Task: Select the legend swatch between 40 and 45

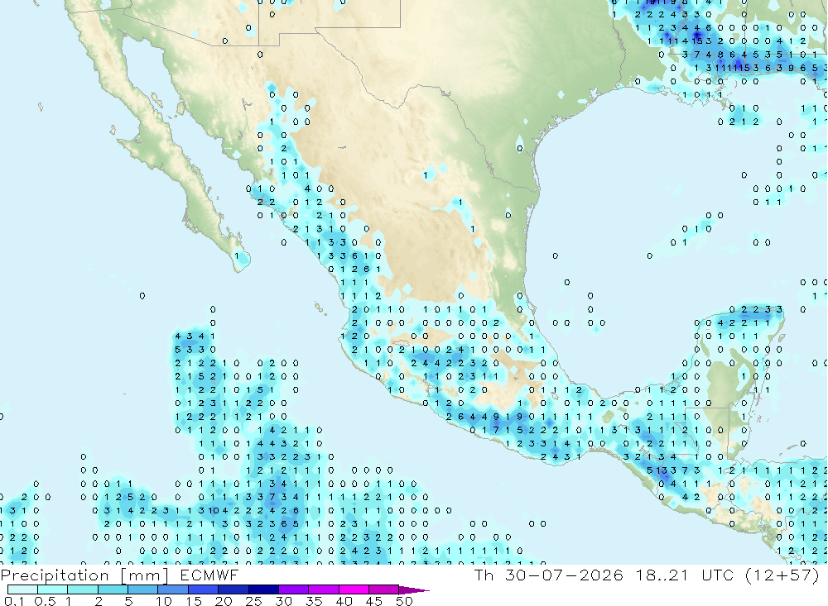Action: (x=354, y=589)
